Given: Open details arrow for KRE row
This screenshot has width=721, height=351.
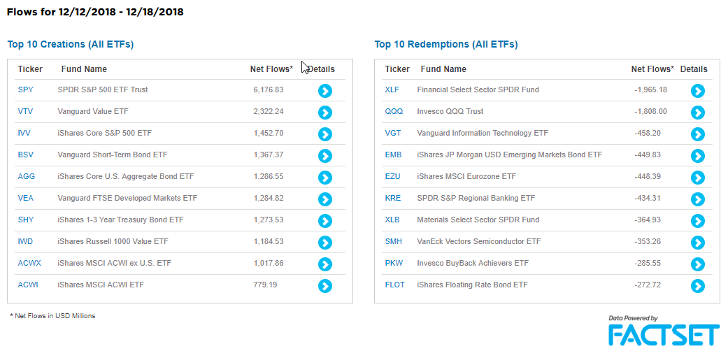Looking at the screenshot, I should (x=697, y=199).
